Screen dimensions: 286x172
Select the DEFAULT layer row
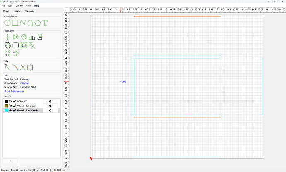tap(32, 101)
